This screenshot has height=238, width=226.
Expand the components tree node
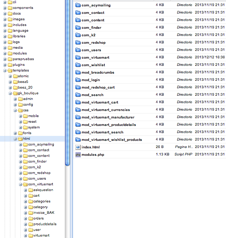coord(5,8)
